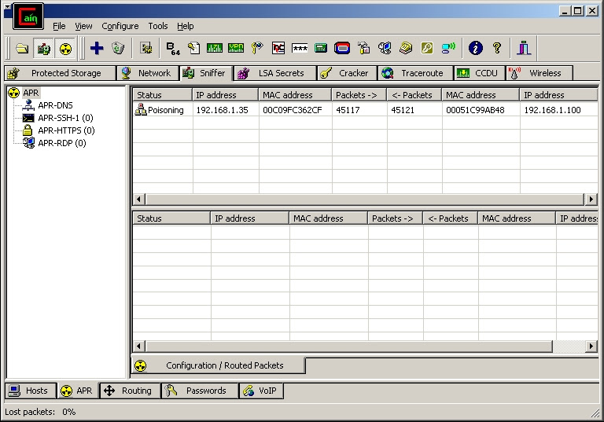Image resolution: width=604 pixels, height=422 pixels.
Task: Click the packets value 45121
Action: (x=403, y=110)
